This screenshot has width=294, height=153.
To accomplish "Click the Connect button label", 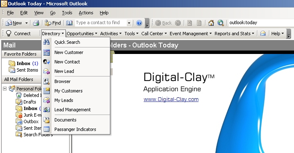I will point(22,34).
